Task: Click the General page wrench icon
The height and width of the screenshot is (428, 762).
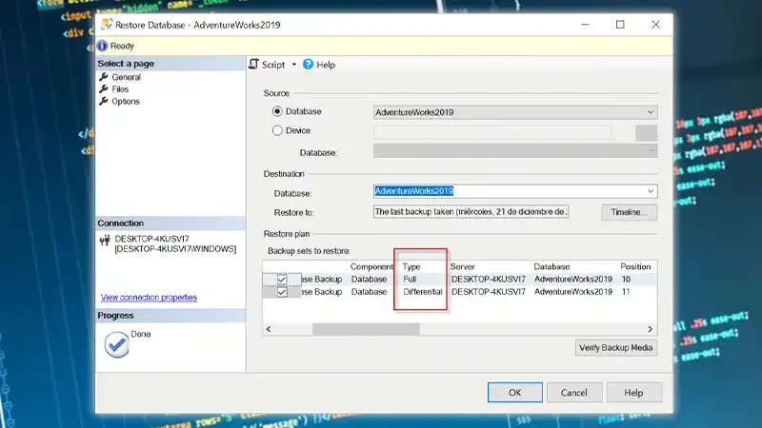Action: point(104,77)
